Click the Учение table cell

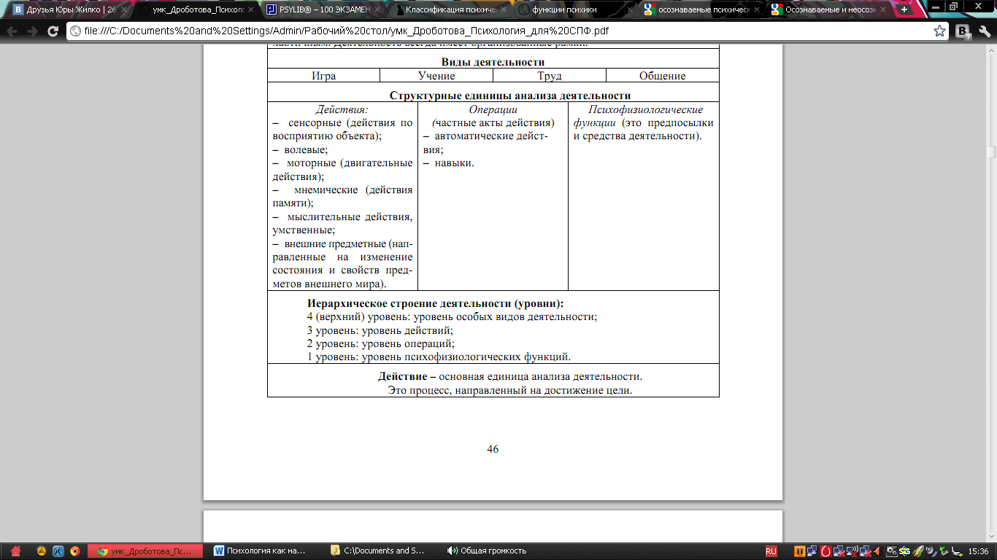coord(436,76)
